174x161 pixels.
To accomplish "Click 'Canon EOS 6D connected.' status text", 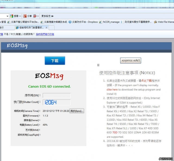I will (x=49, y=86).
